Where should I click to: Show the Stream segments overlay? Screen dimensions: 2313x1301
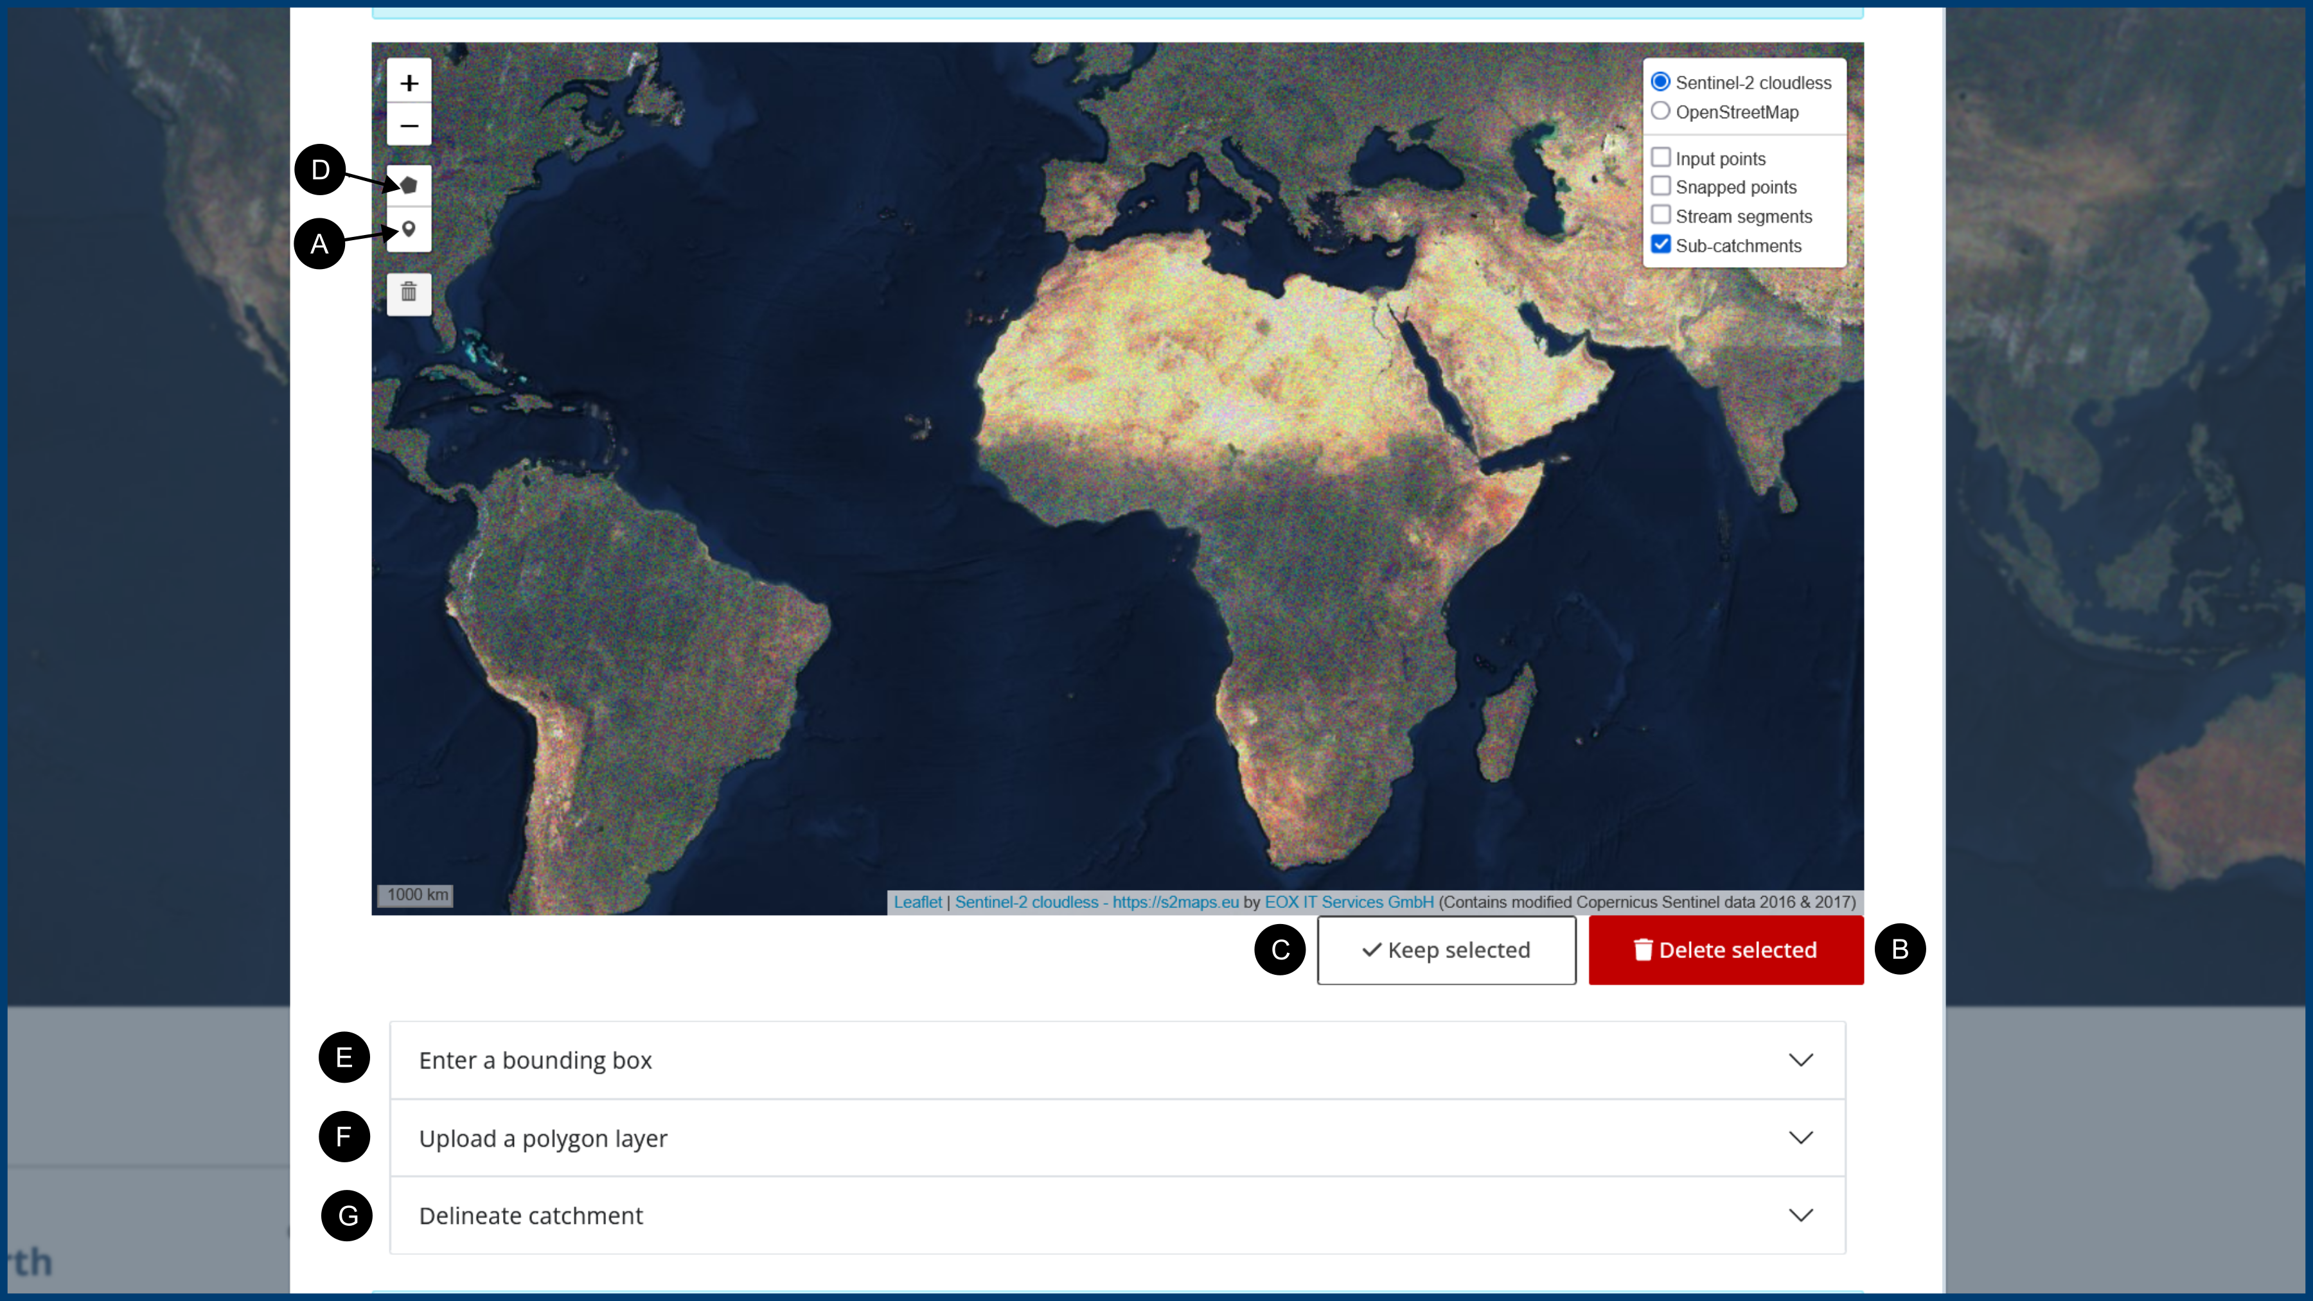coord(1660,215)
